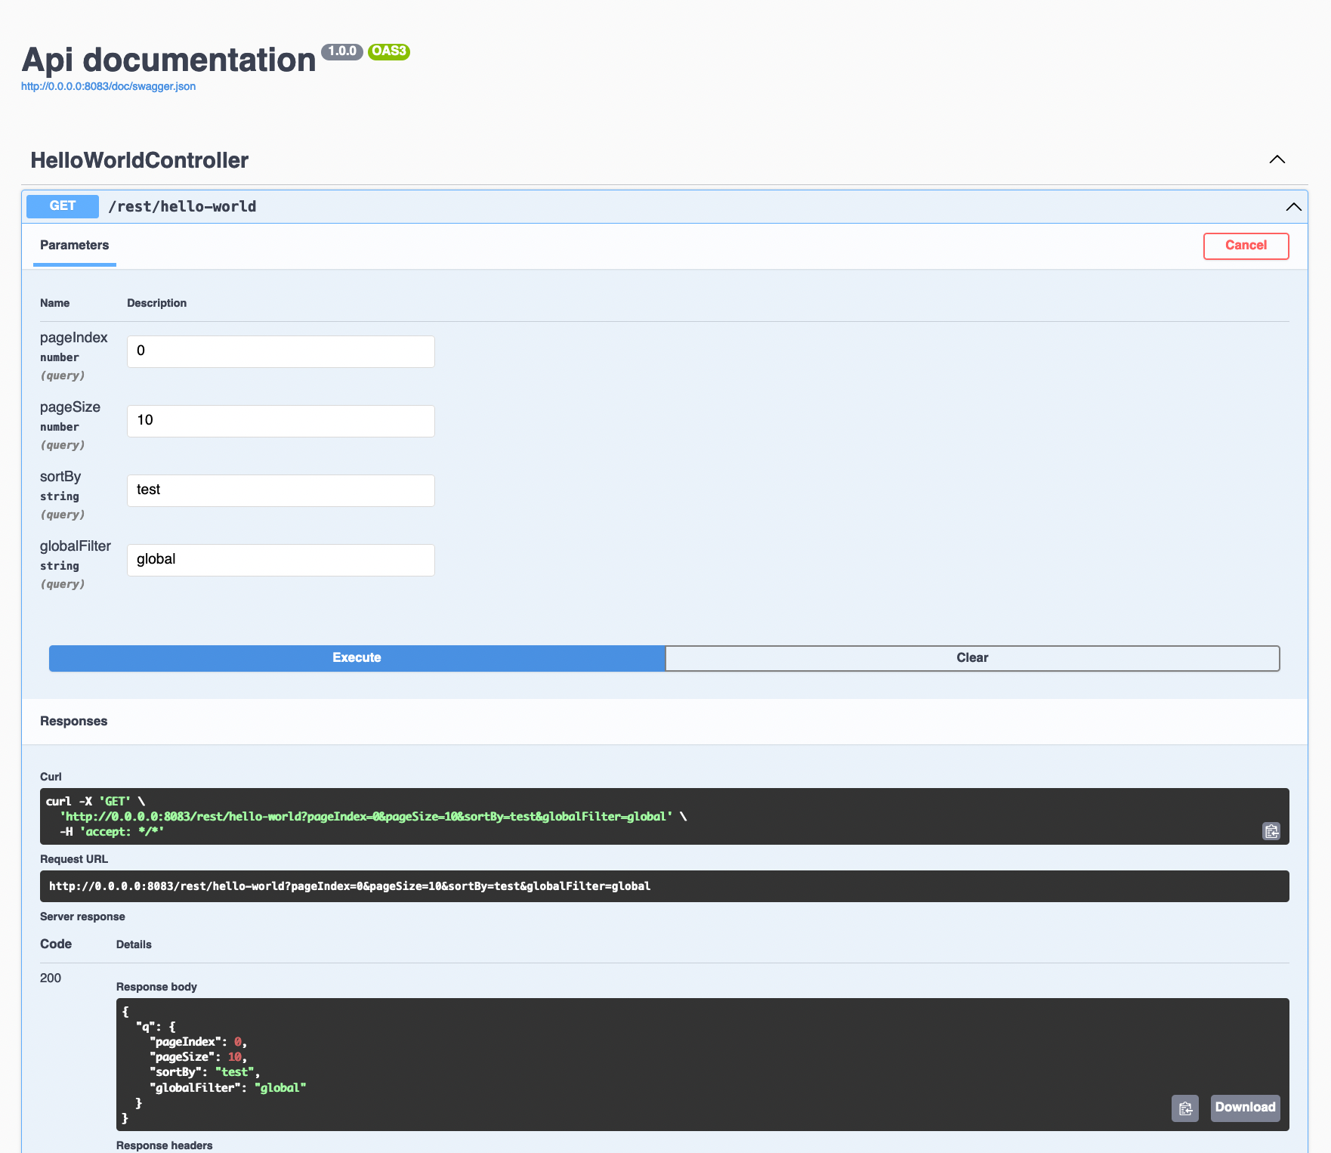Download the response body

[x=1245, y=1108]
